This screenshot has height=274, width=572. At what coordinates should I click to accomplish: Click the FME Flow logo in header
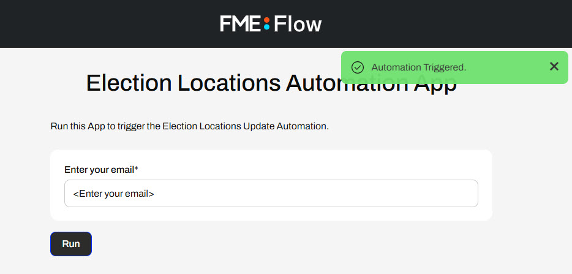271,24
